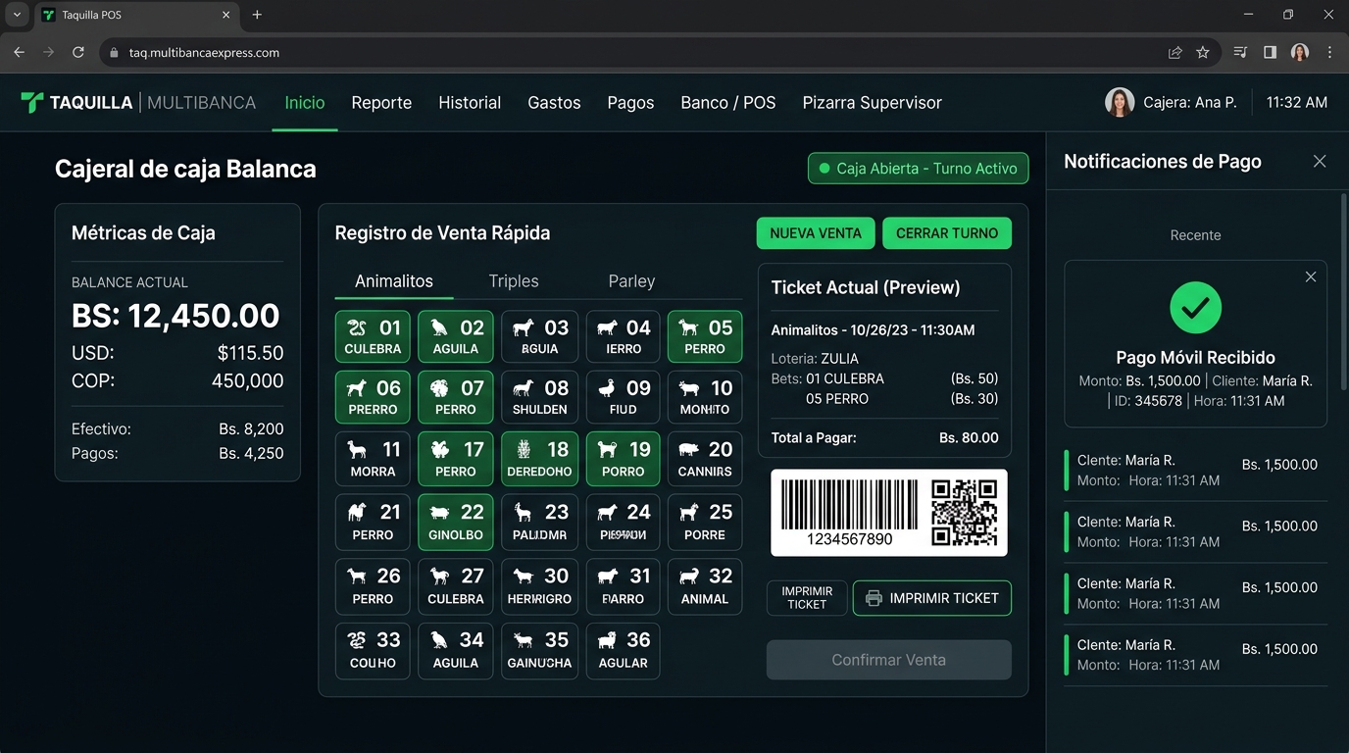
Task: Navigate to Banco / POS
Action: tap(728, 103)
